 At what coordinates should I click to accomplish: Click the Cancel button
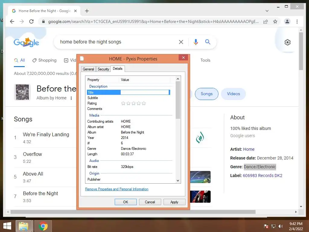tap(150, 202)
